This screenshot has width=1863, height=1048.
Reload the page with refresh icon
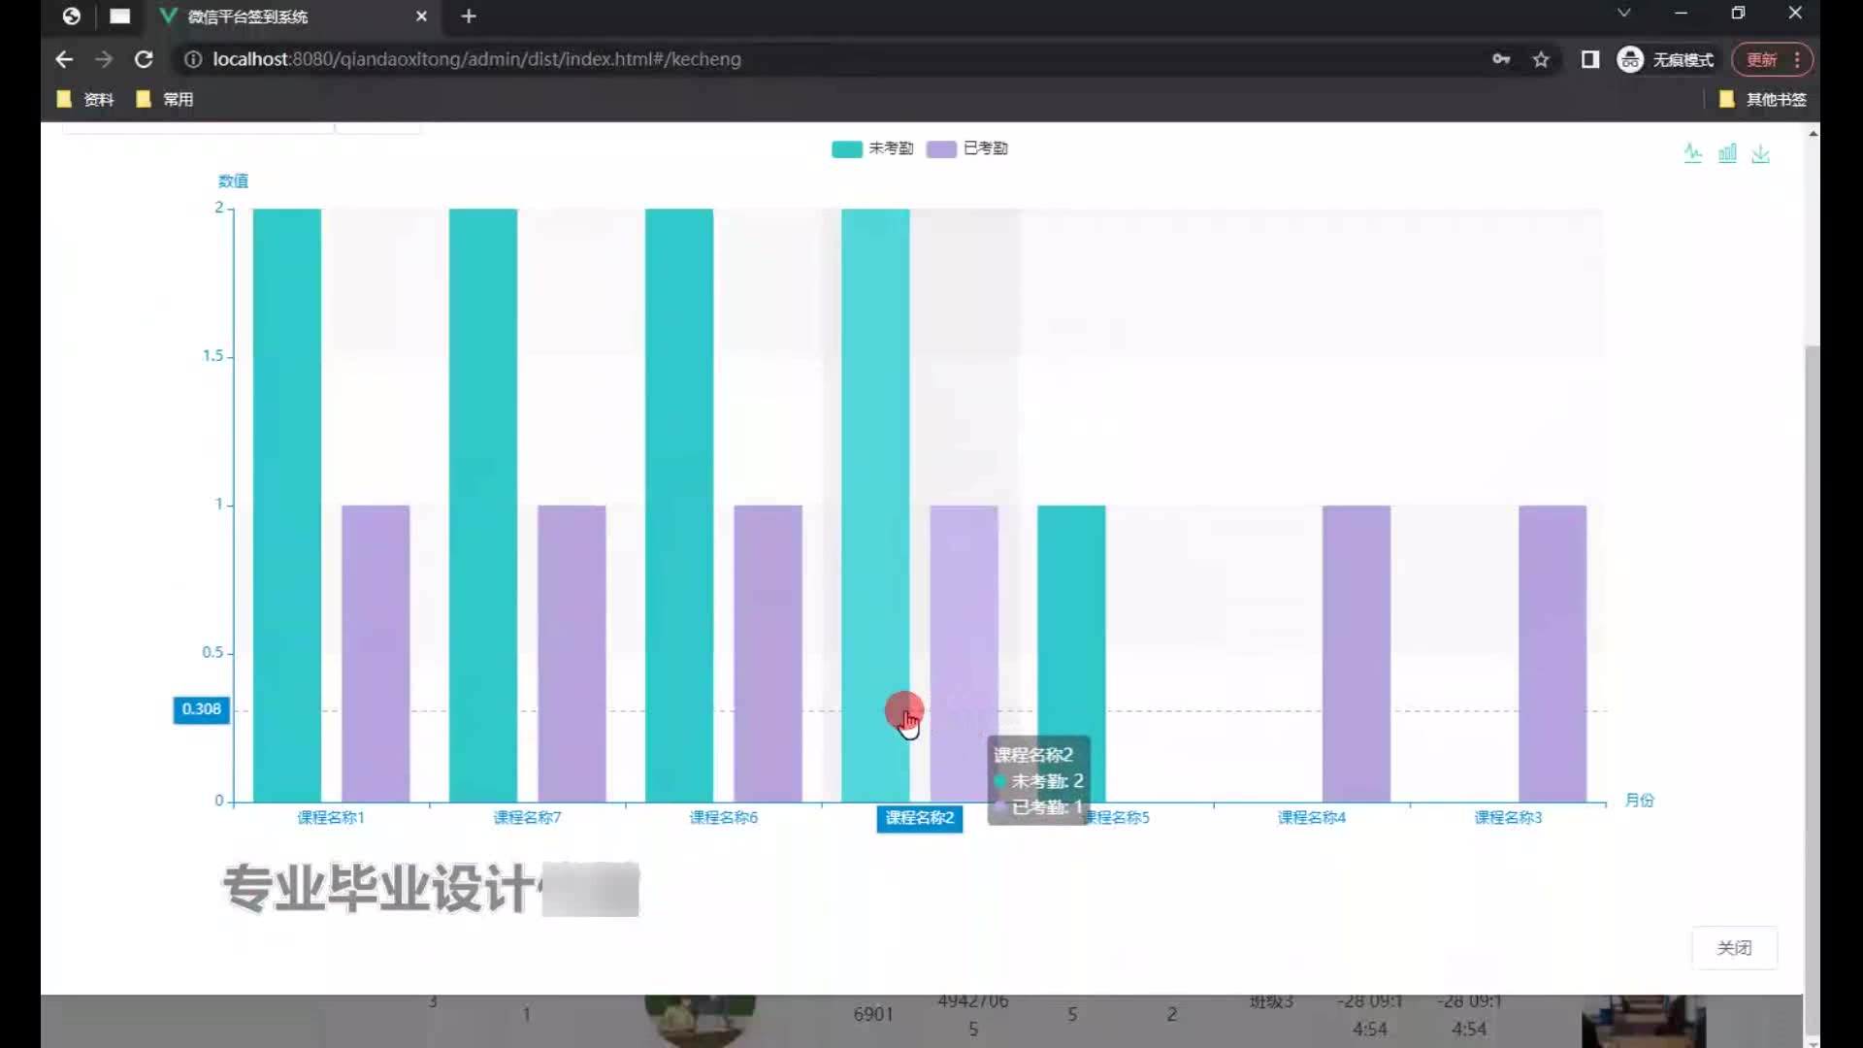[x=144, y=59]
